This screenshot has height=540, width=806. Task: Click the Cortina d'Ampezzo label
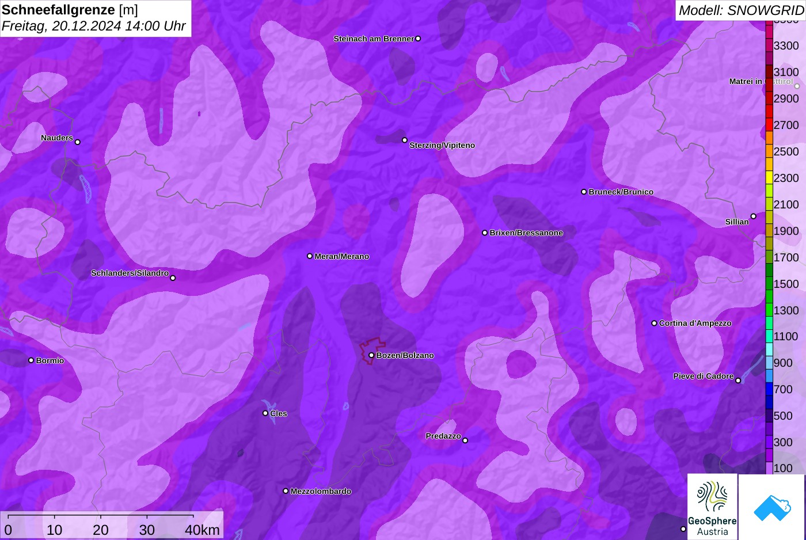pos(695,324)
